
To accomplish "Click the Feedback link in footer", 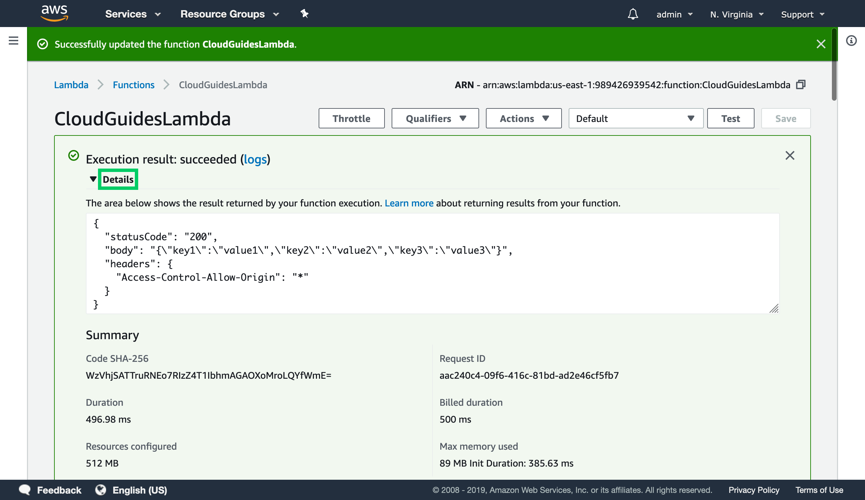I will (59, 490).
